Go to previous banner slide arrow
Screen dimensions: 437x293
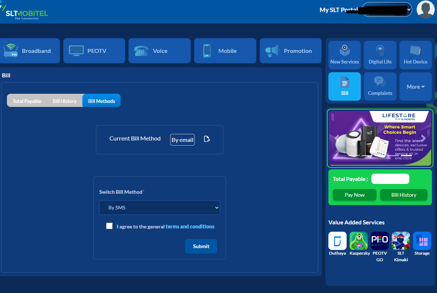(x=337, y=138)
